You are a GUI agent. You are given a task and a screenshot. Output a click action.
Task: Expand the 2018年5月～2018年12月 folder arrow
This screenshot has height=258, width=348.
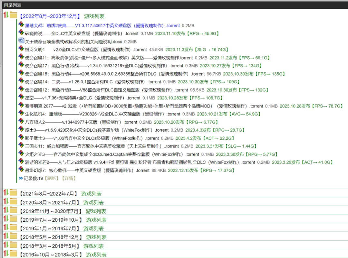(x=5, y=236)
